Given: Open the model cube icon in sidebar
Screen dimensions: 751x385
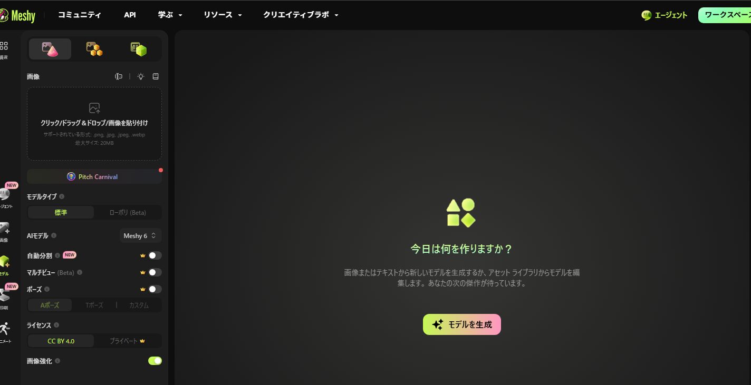Looking at the screenshot, I should tap(4, 262).
